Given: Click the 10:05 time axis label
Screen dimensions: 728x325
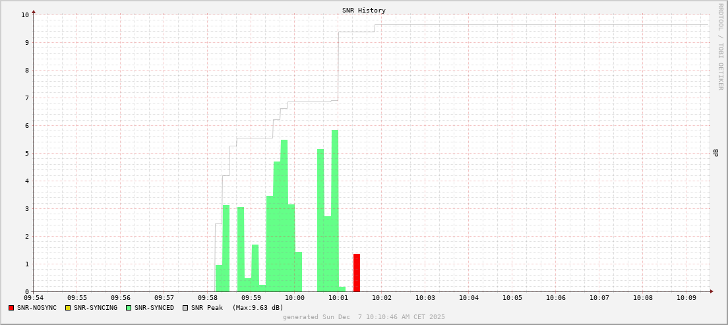Looking at the screenshot, I should coord(512,298).
